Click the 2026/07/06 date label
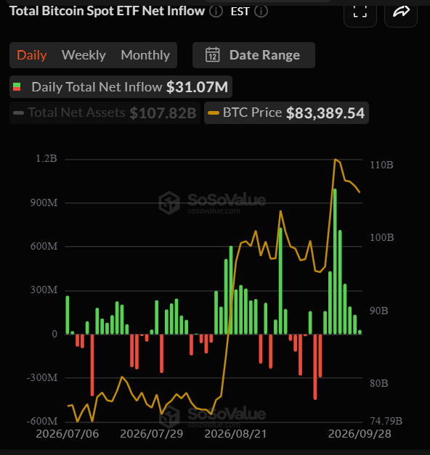Image resolution: width=430 pixels, height=455 pixels. click(68, 434)
